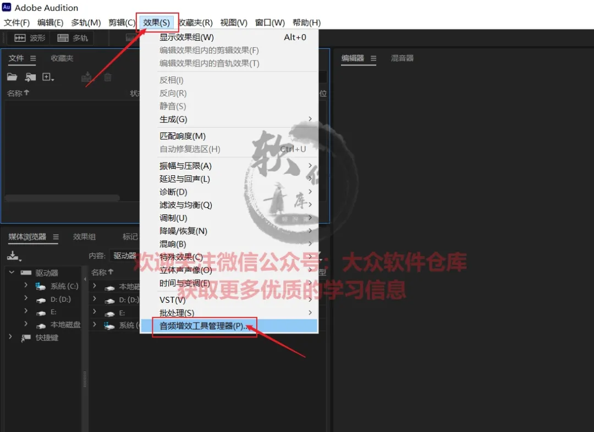Viewport: 594px width, 432px height.
Task: Expand the E: drive tree node
Action: [x=26, y=311]
